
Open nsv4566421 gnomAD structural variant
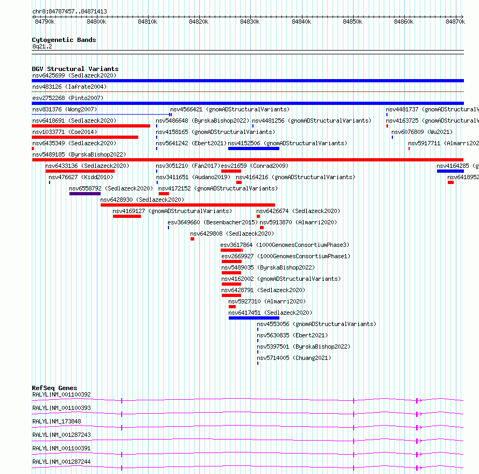tap(230, 109)
